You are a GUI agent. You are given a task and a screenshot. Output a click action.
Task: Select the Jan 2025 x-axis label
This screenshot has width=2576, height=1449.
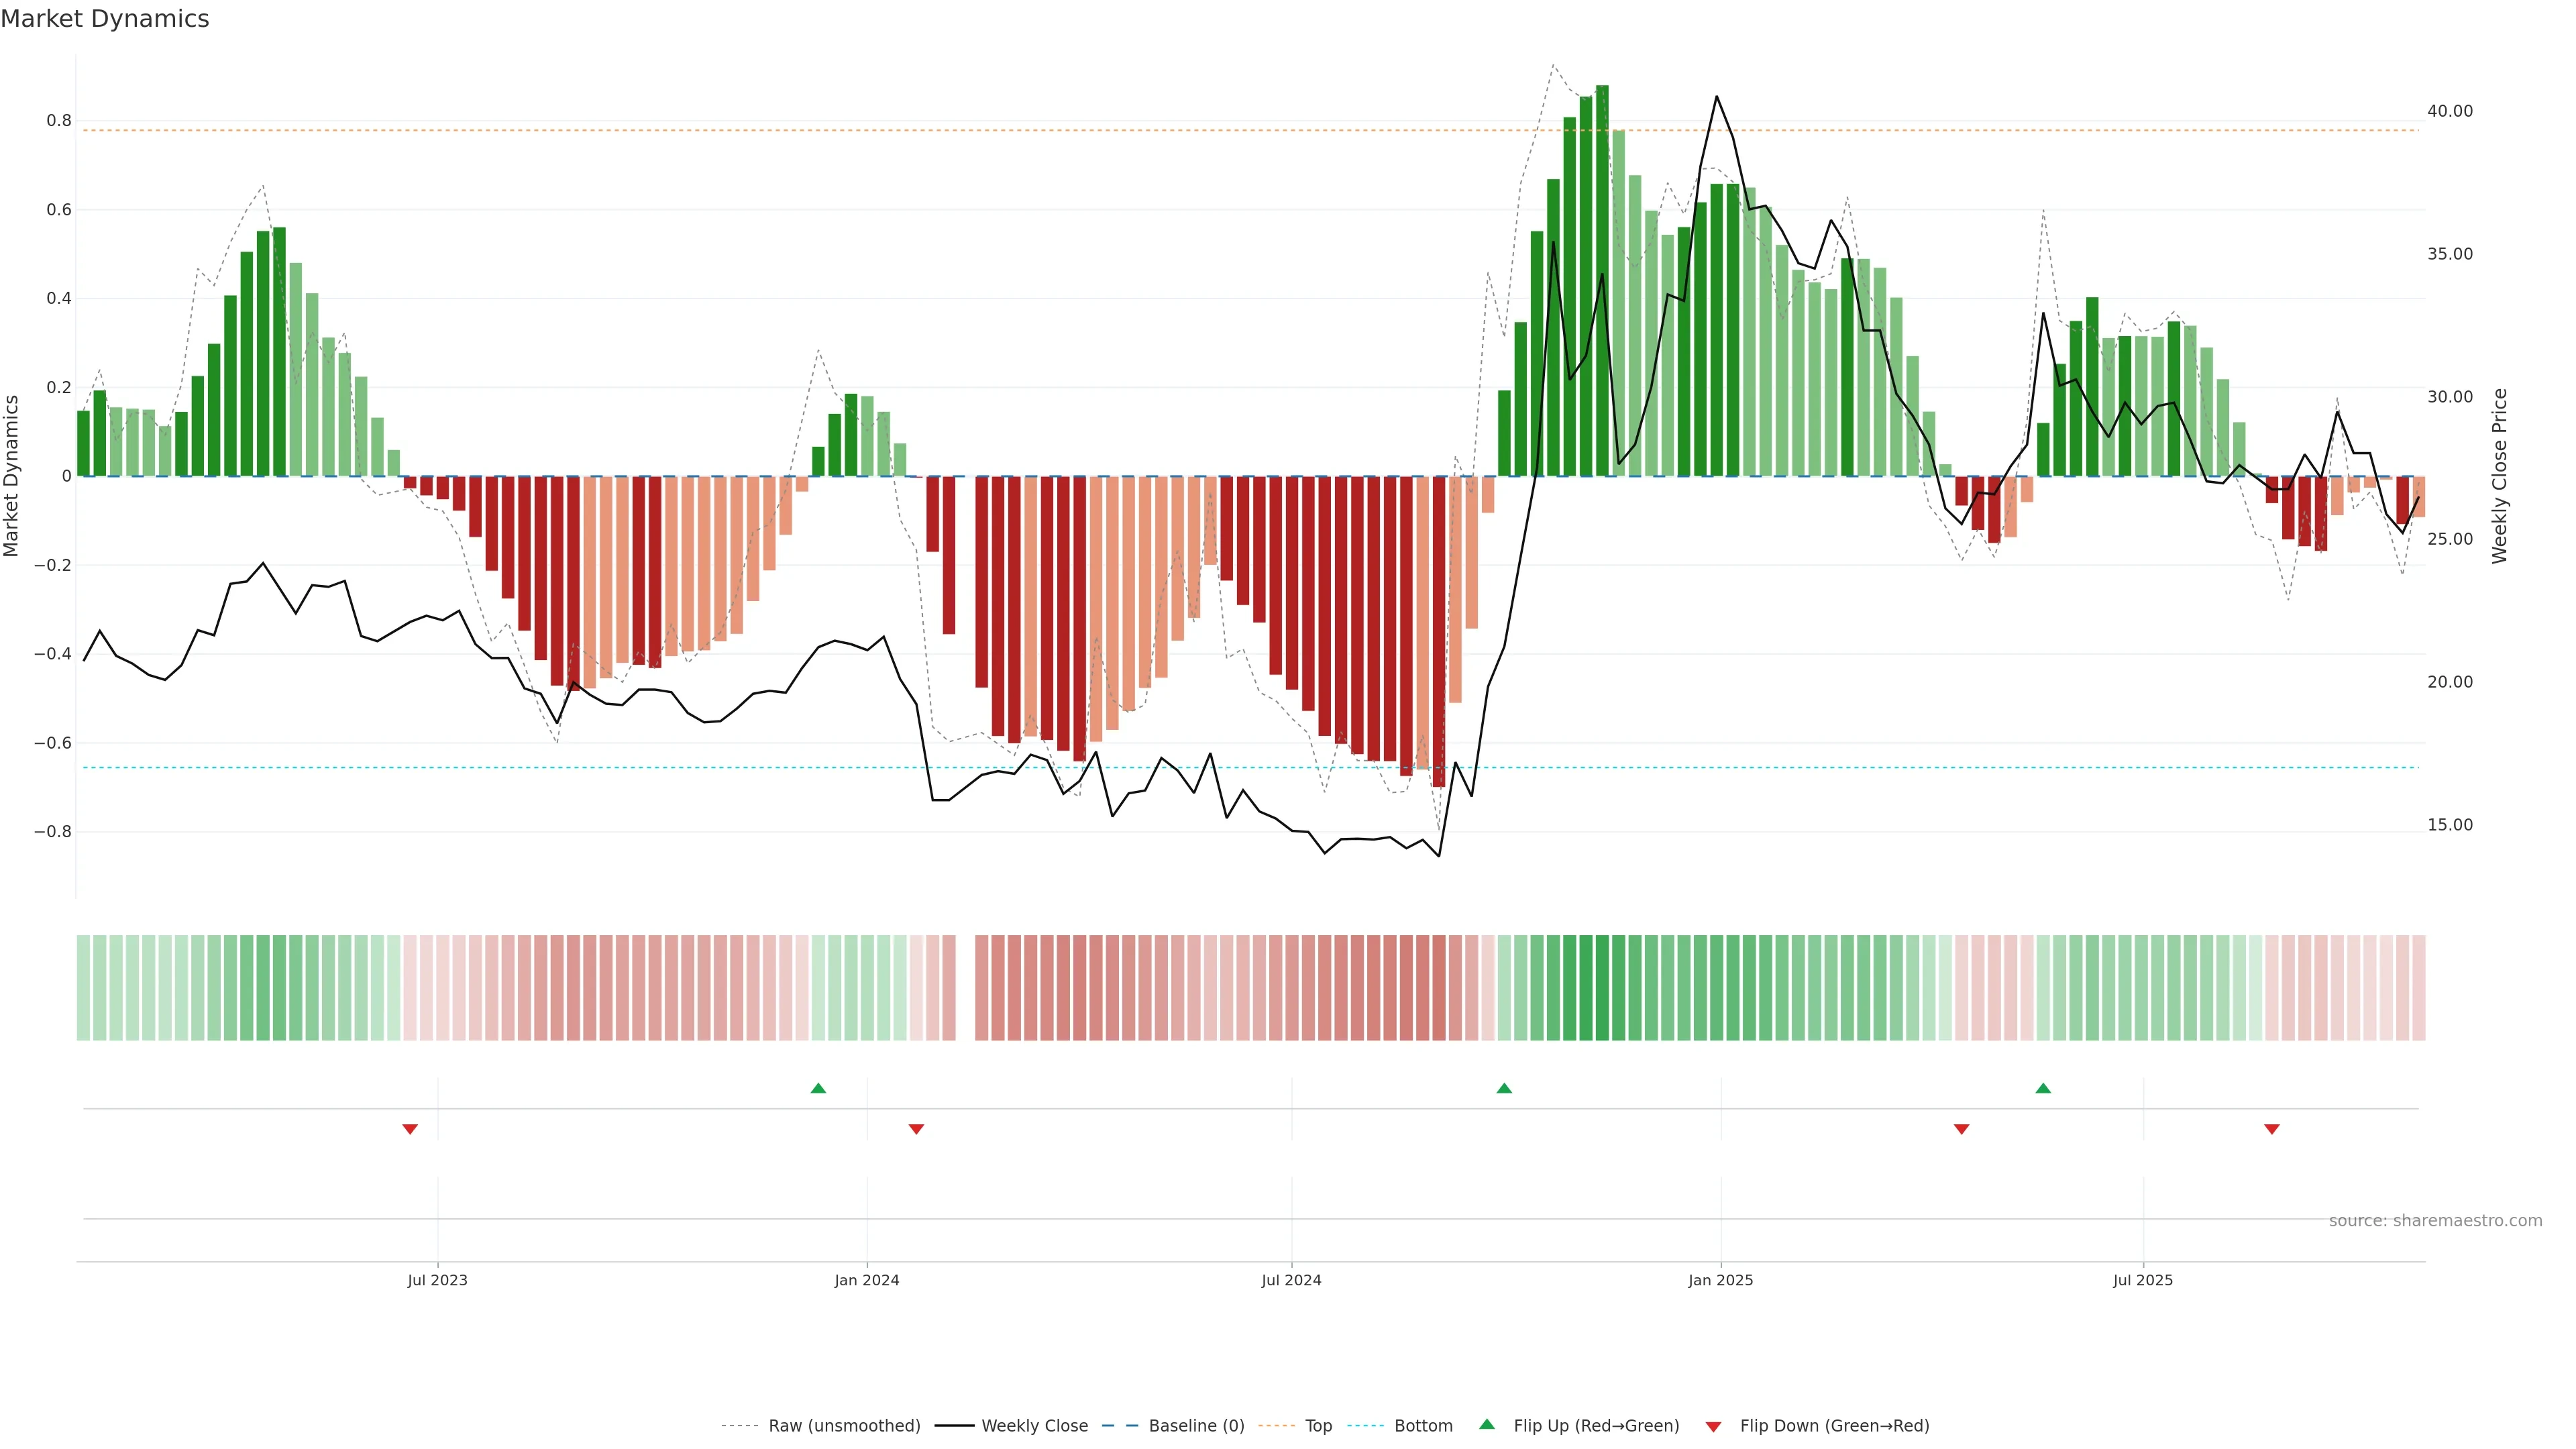coord(1720,1280)
